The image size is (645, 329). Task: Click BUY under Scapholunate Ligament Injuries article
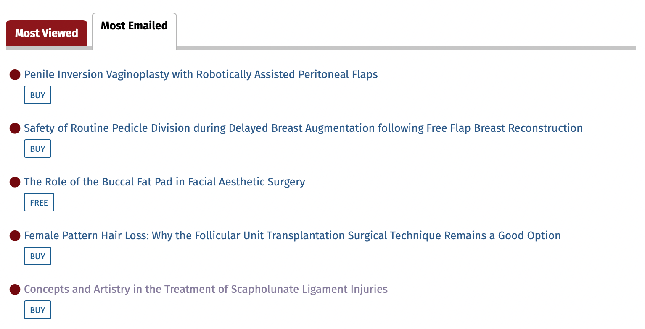[37, 310]
